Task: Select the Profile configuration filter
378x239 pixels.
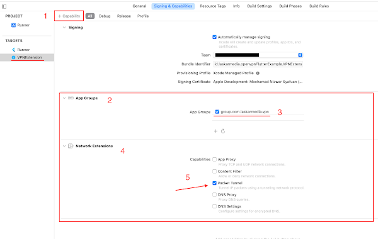Action: [x=143, y=16]
